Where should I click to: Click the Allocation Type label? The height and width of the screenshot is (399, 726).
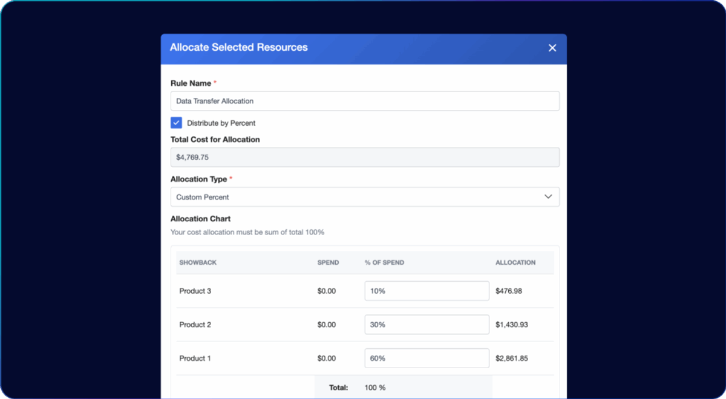coord(199,179)
